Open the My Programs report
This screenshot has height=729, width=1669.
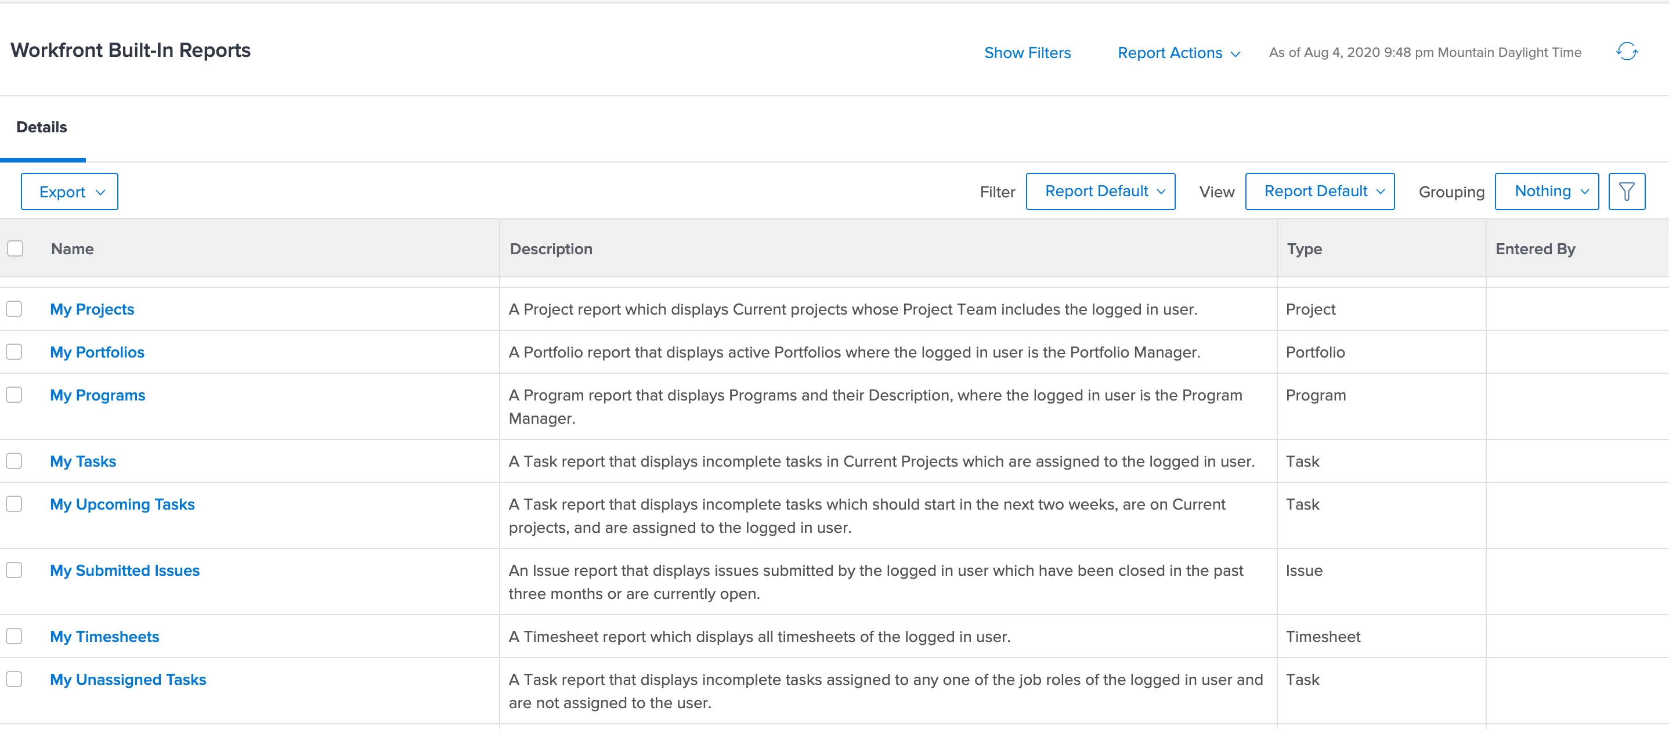click(x=97, y=395)
